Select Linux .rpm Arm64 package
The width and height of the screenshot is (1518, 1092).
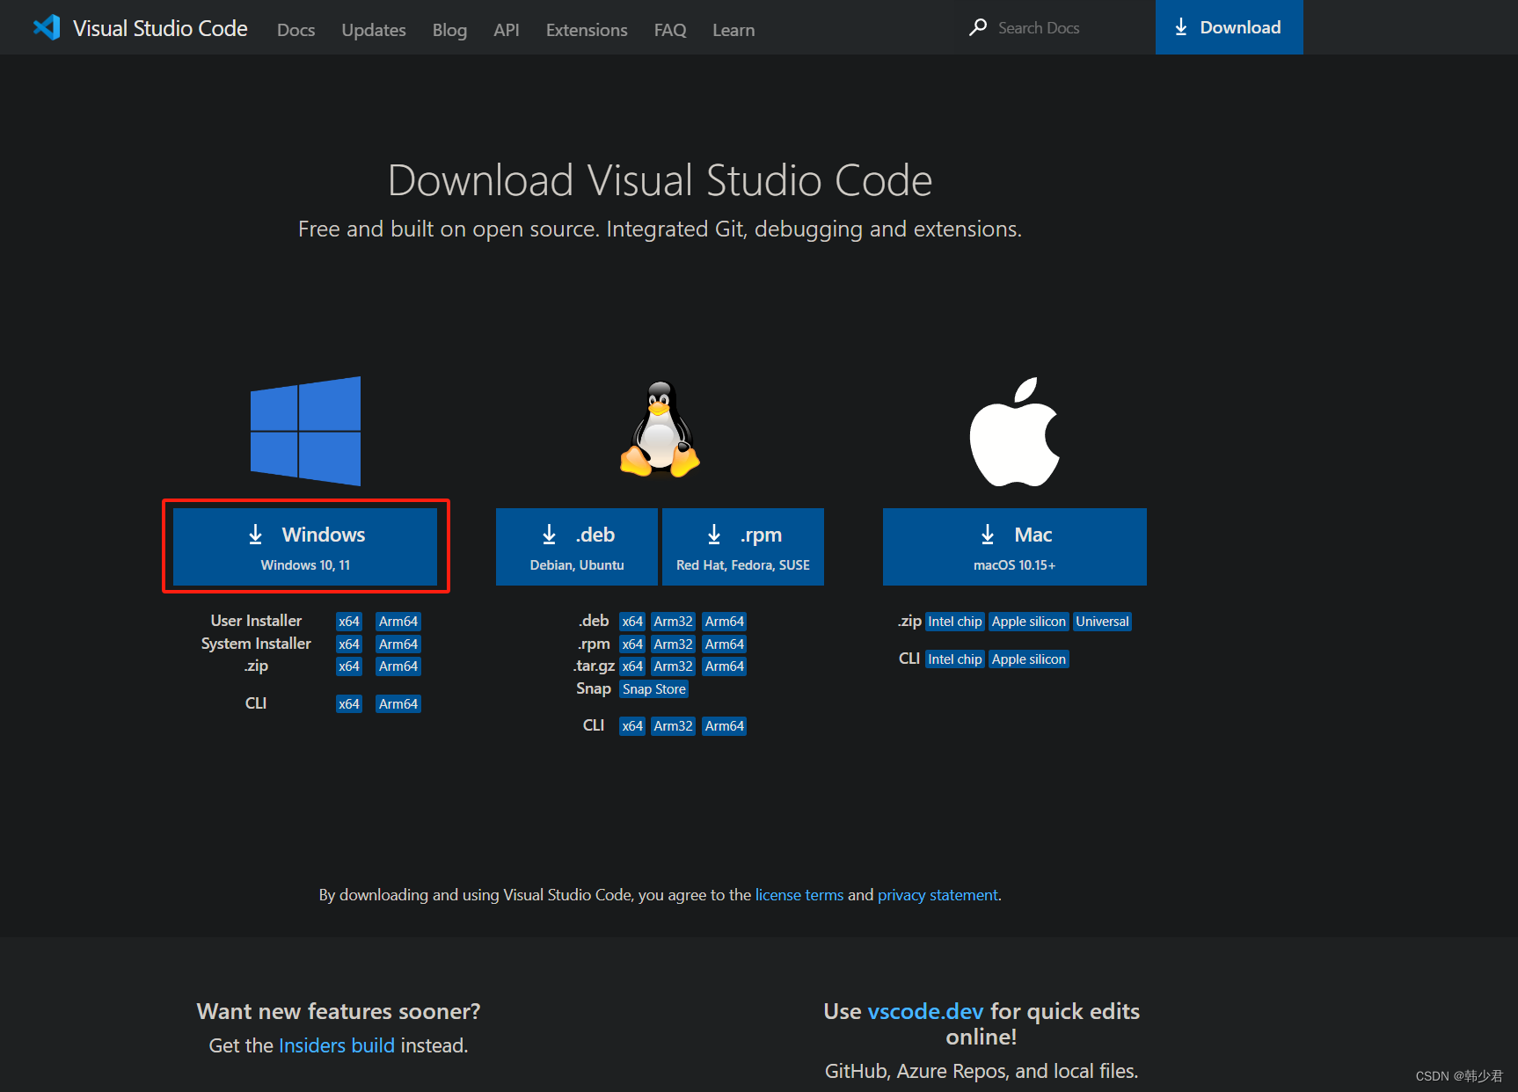(725, 644)
